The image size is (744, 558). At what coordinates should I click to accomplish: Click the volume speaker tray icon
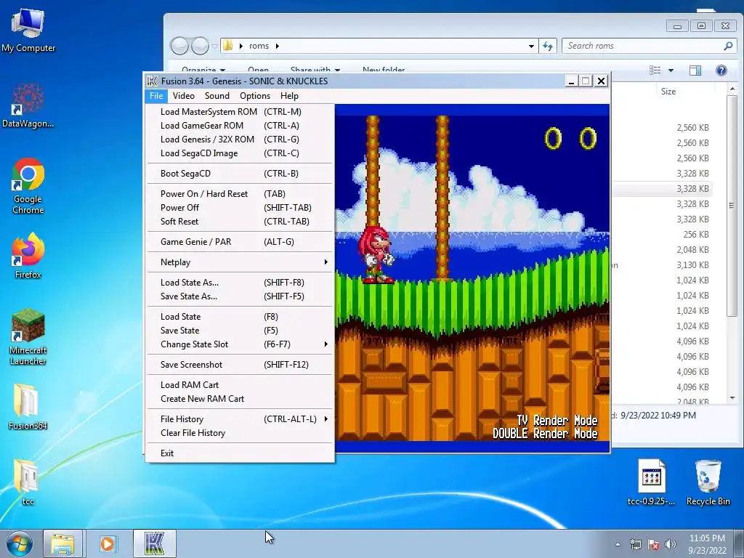pos(671,544)
